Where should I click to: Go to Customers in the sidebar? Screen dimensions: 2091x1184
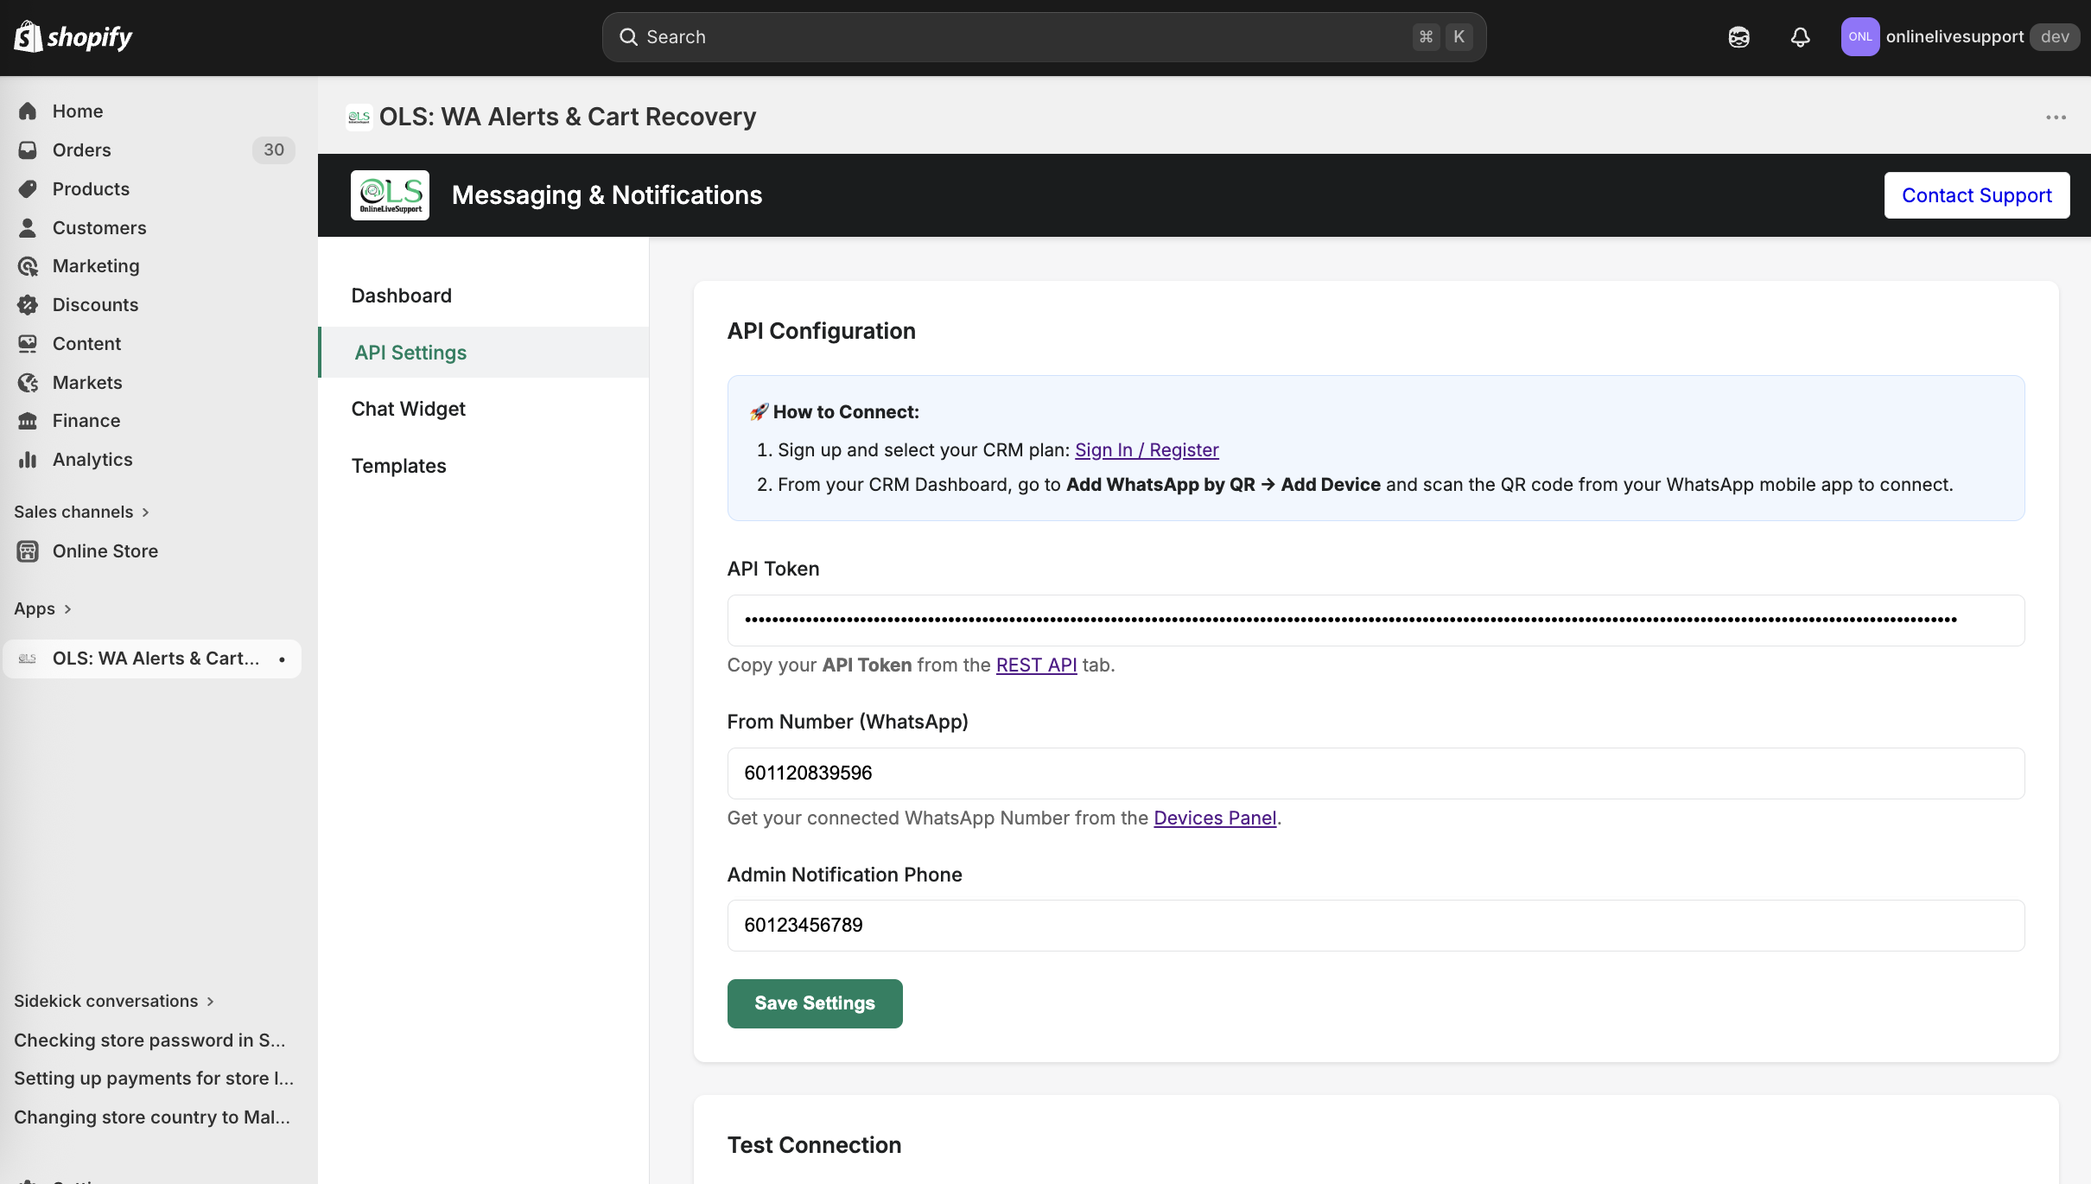(99, 228)
